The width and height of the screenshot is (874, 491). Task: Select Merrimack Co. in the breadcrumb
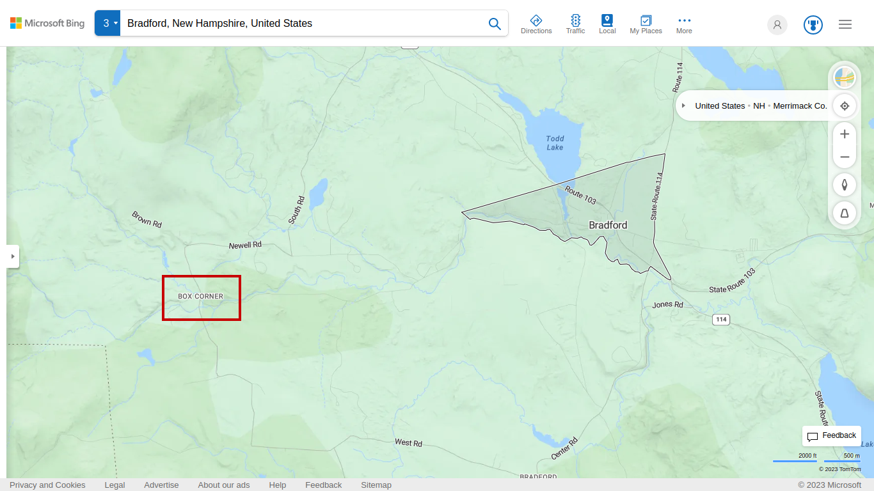click(800, 106)
